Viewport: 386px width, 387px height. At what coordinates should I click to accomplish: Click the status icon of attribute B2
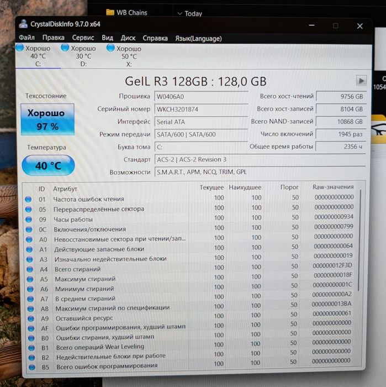click(x=32, y=357)
